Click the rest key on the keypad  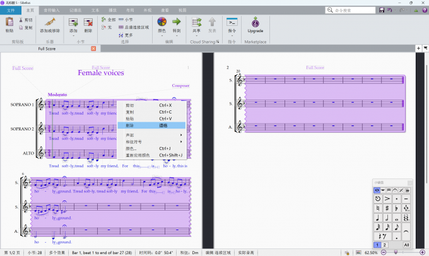382,236
